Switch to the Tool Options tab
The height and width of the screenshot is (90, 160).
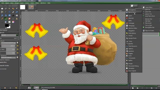pos(4,30)
